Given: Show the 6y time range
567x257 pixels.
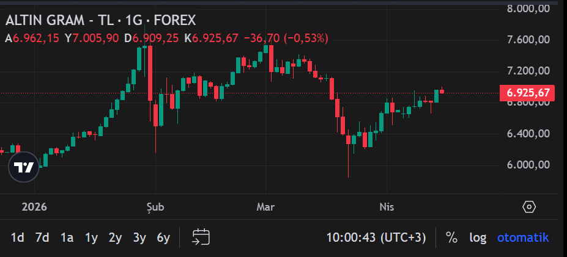Looking at the screenshot, I should point(163,237).
